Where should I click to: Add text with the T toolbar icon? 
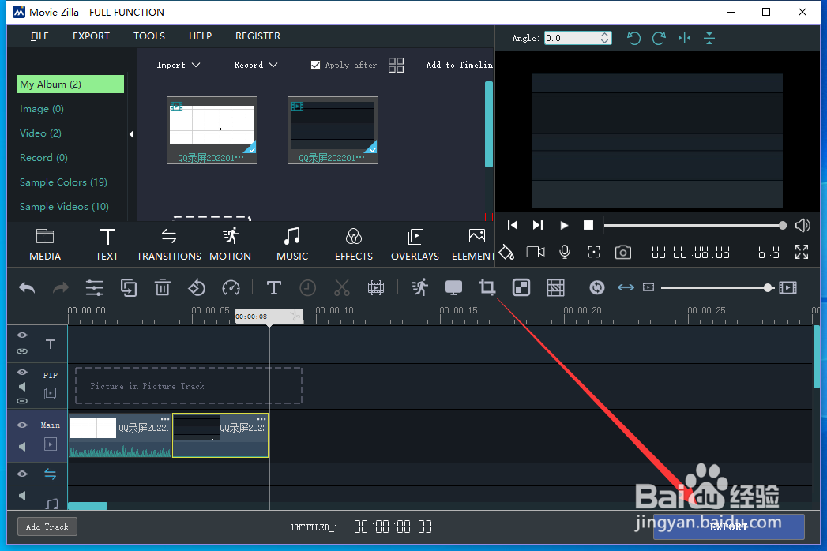point(274,288)
